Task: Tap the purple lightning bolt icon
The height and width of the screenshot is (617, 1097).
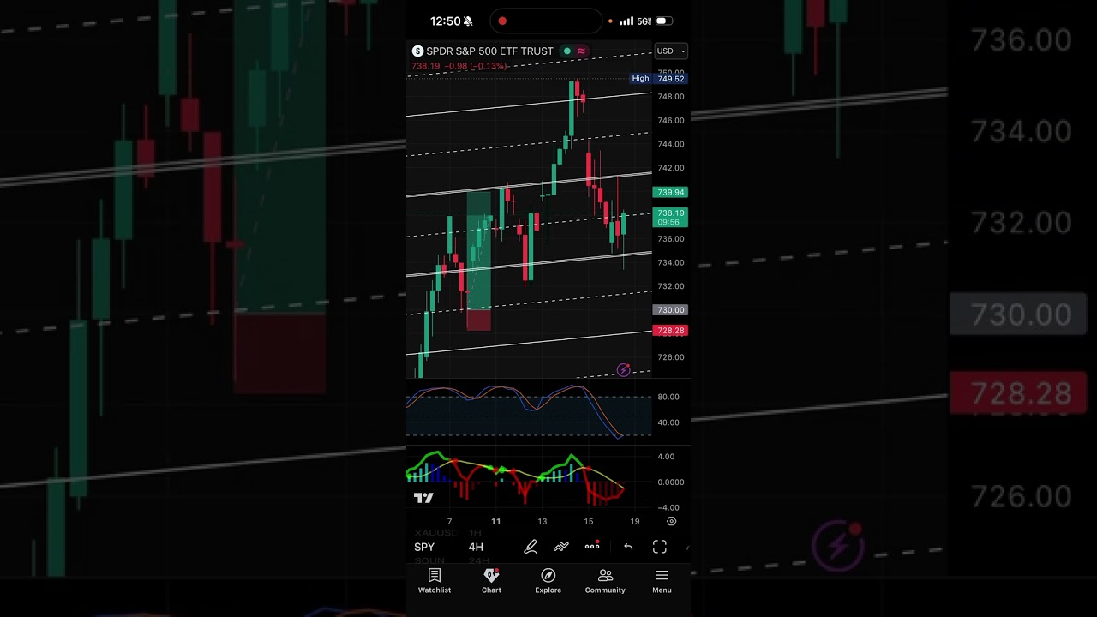Action: 624,370
